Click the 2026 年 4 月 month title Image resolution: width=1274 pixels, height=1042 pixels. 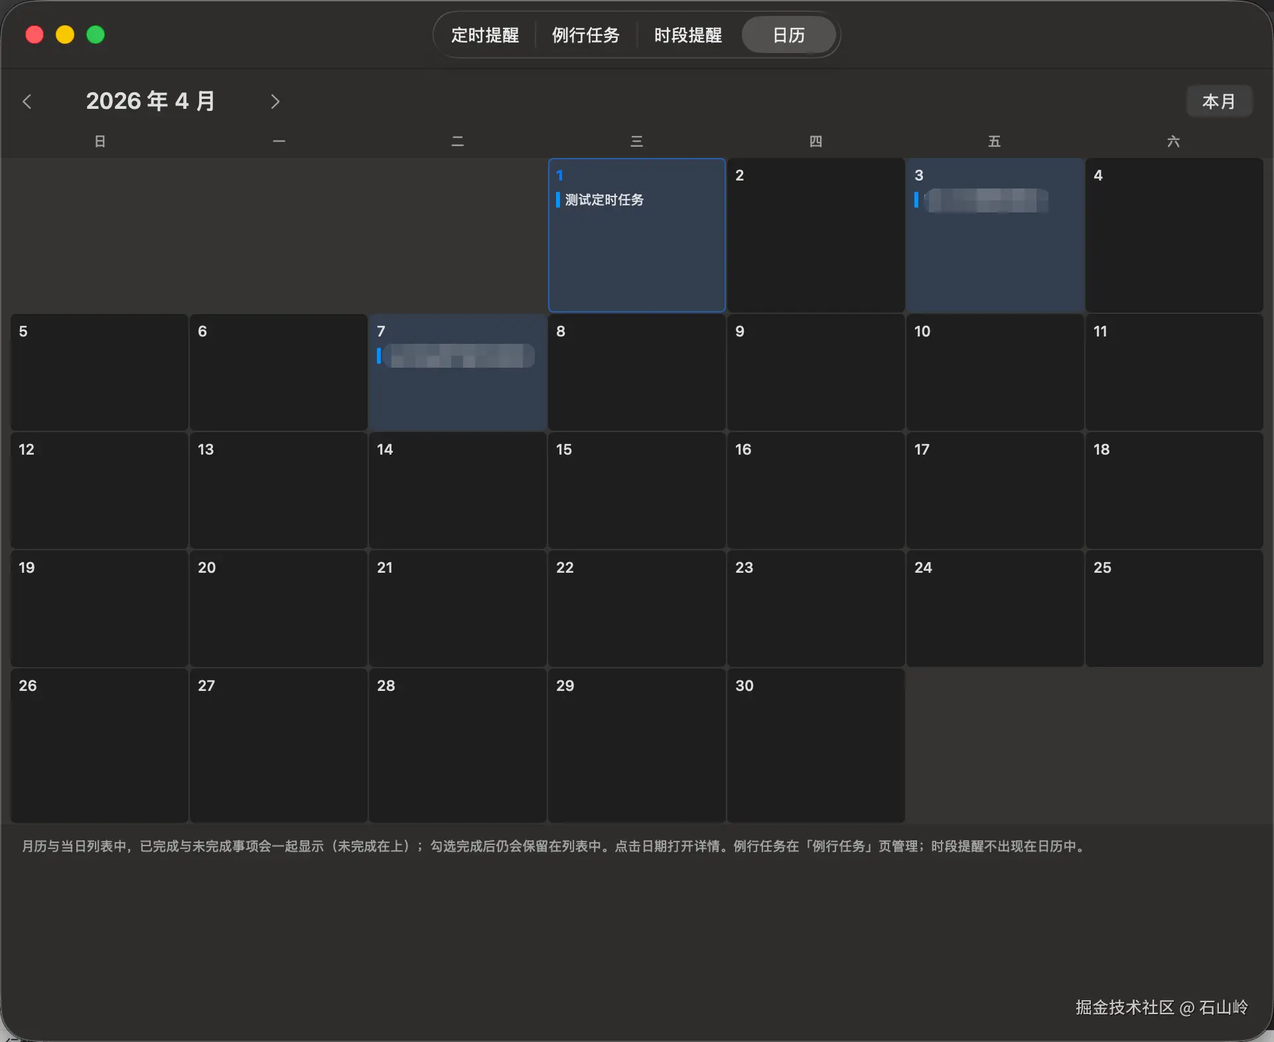point(151,102)
